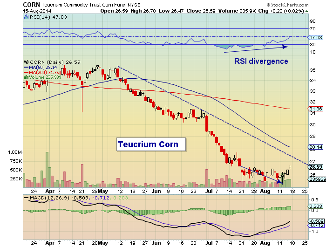Click the black MACD line marker in legend
The image size is (326, 247).
pos(27,198)
